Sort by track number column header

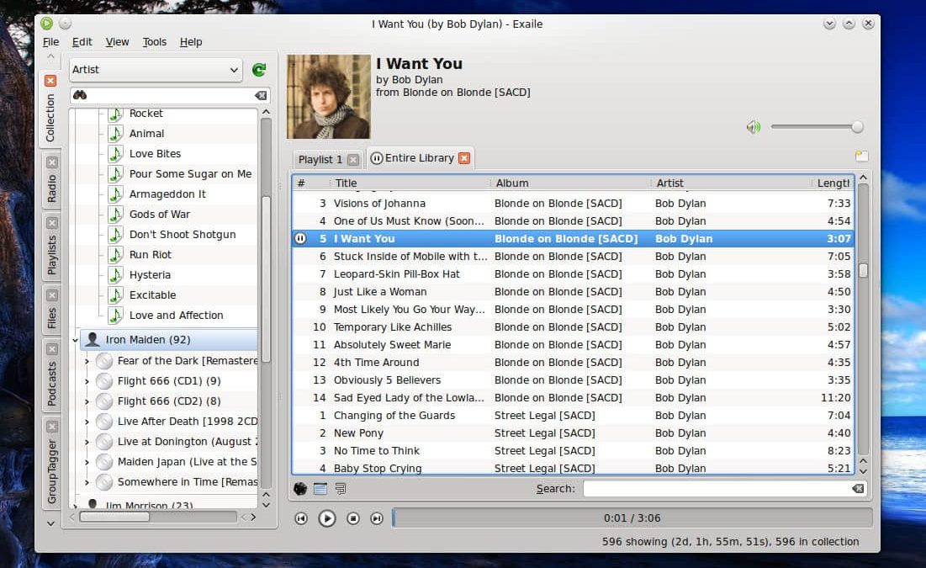[x=311, y=183]
